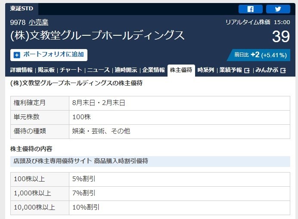
Task: Click the 100株 cell
Action: coord(180,117)
